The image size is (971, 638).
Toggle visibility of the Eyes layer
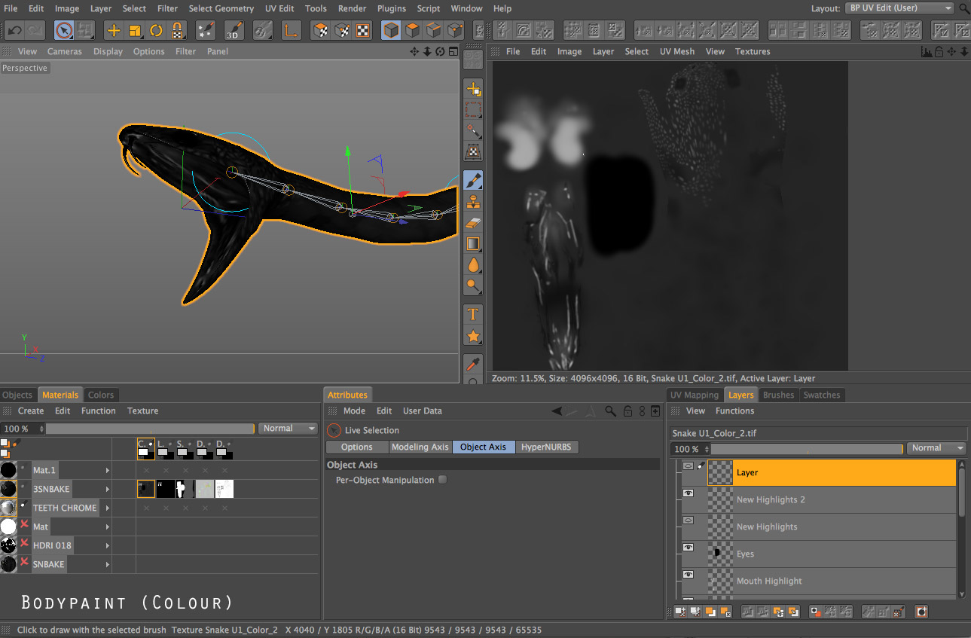click(688, 547)
